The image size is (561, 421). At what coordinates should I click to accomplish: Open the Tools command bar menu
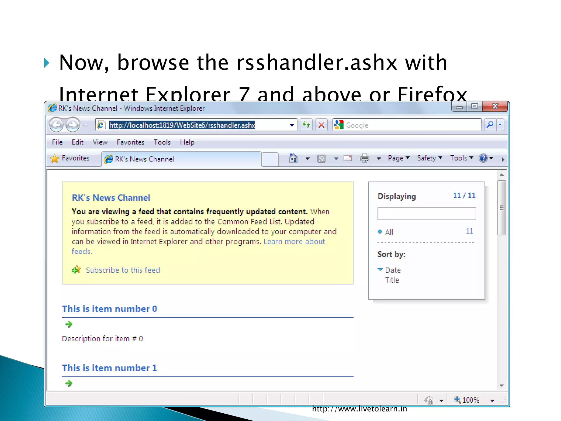tap(462, 158)
